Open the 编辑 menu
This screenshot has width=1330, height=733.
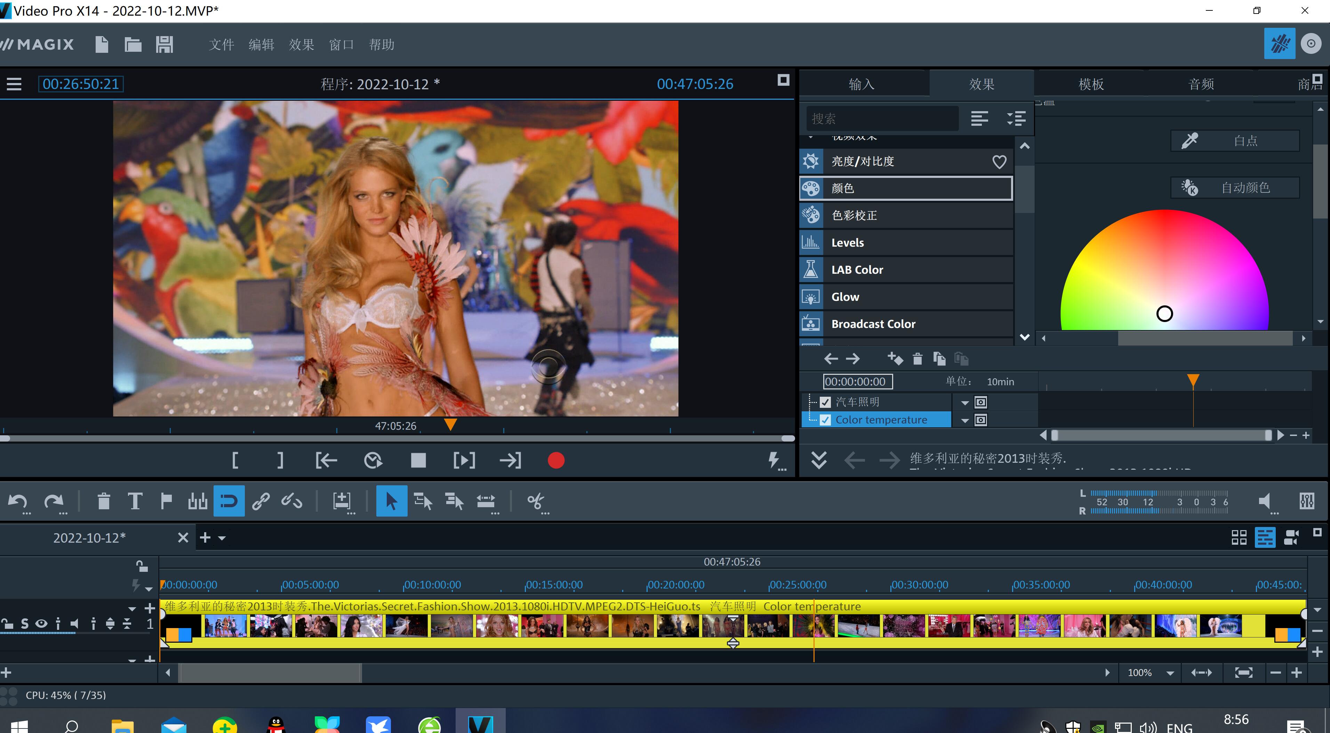[261, 45]
